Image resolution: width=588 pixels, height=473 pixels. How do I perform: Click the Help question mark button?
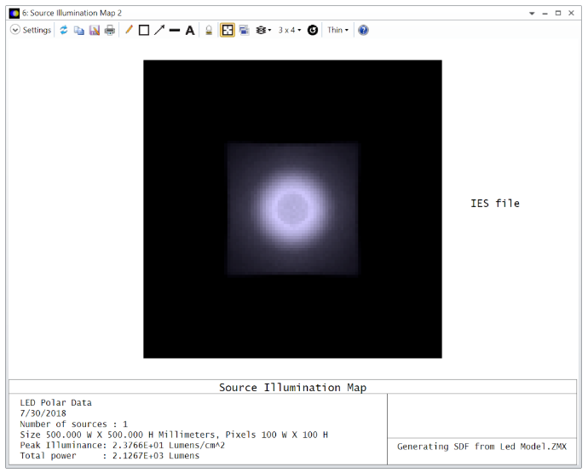click(363, 30)
